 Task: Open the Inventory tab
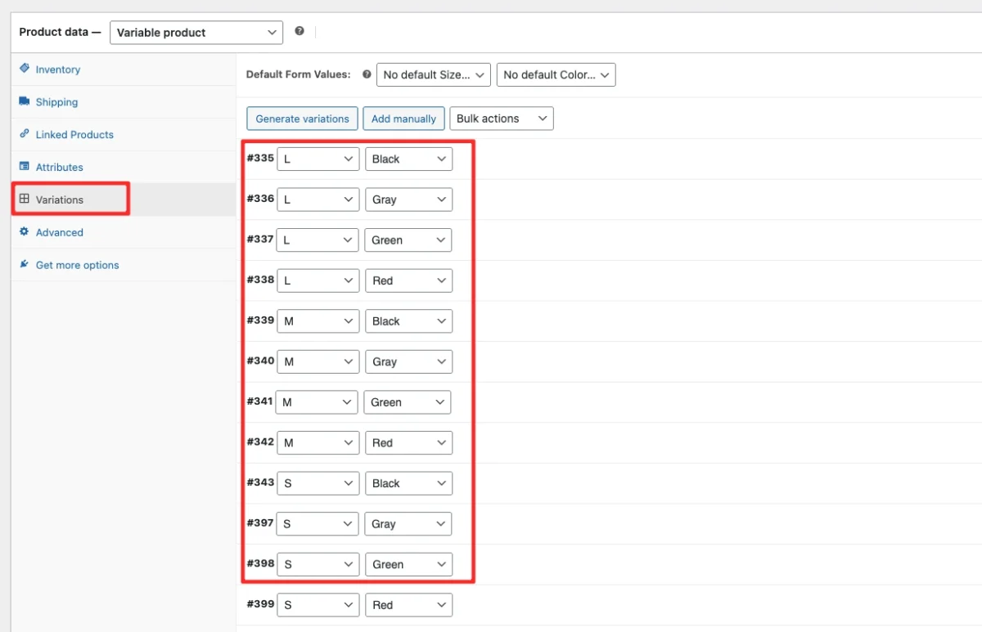57,69
